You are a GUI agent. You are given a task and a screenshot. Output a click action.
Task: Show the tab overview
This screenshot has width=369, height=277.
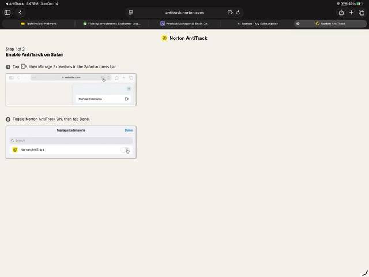click(x=362, y=13)
